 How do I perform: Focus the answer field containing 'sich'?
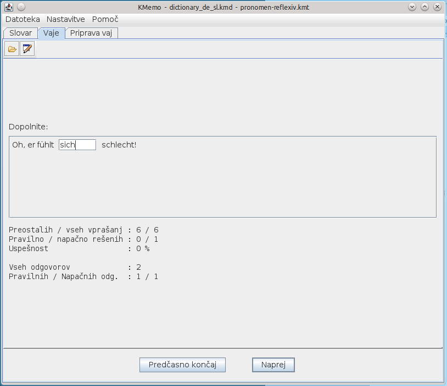click(x=77, y=145)
